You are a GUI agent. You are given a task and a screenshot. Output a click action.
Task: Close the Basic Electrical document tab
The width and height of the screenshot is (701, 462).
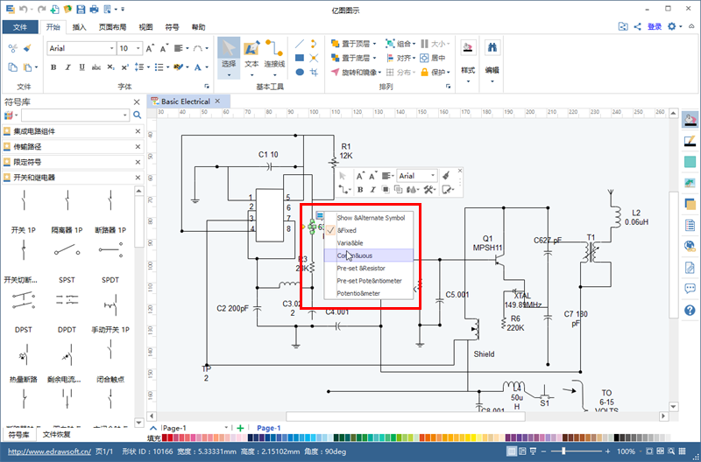tap(217, 101)
